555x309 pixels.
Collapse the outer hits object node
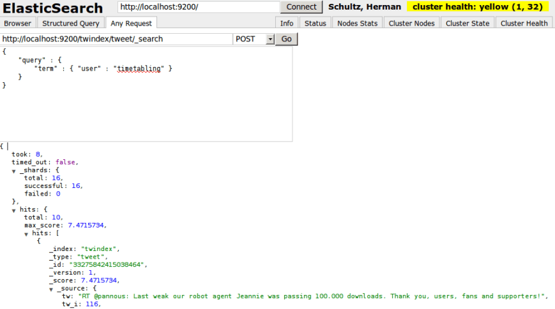tap(14, 210)
